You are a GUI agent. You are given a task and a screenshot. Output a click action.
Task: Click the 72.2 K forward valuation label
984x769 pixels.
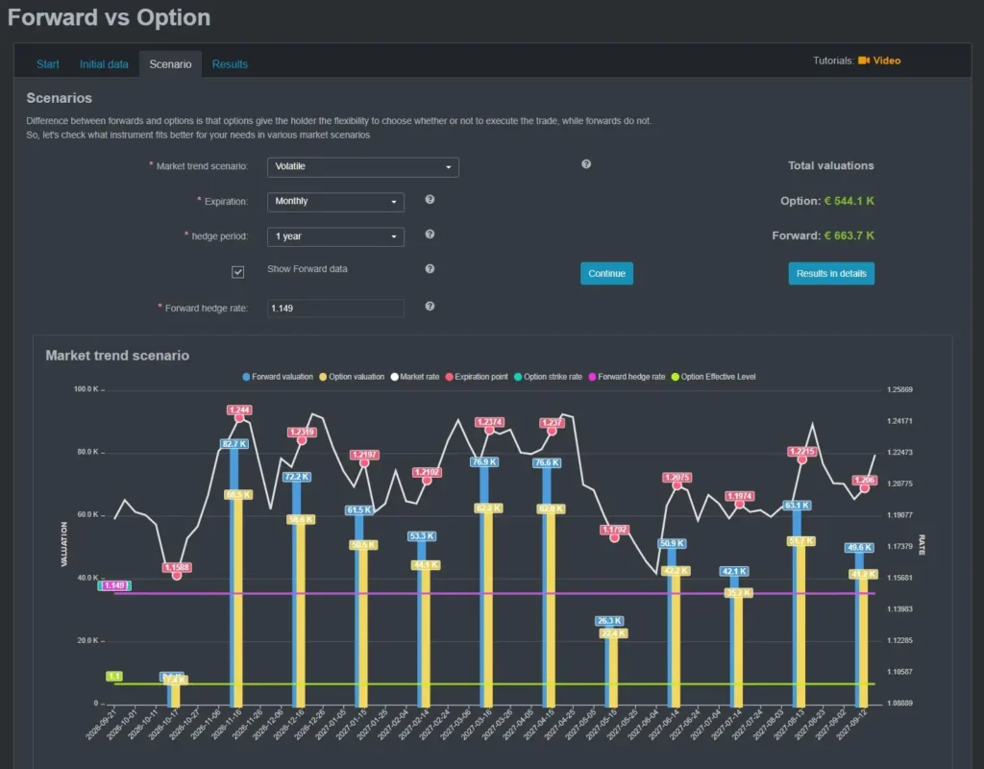(x=297, y=477)
